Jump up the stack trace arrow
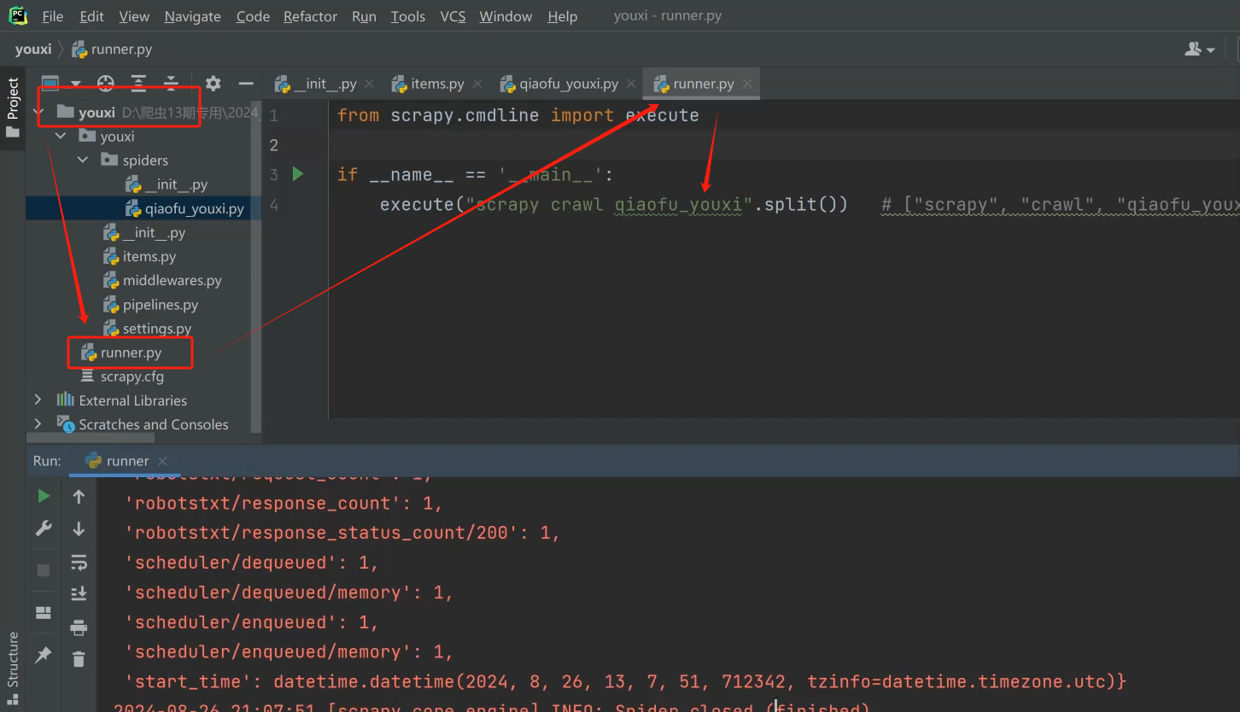This screenshot has width=1240, height=712. tap(79, 496)
